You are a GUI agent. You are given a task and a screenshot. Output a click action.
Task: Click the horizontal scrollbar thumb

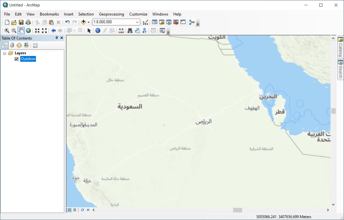pyautogui.click(x=237, y=210)
